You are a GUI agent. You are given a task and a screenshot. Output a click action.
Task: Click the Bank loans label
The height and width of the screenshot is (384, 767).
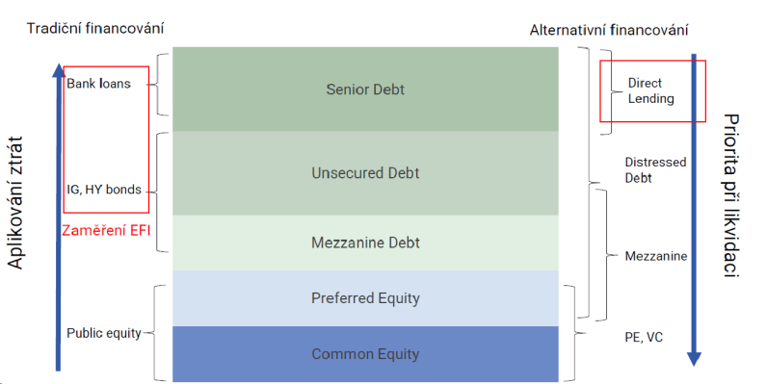coord(99,84)
